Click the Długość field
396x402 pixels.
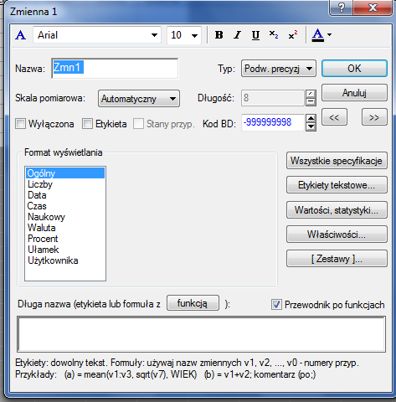click(x=273, y=98)
